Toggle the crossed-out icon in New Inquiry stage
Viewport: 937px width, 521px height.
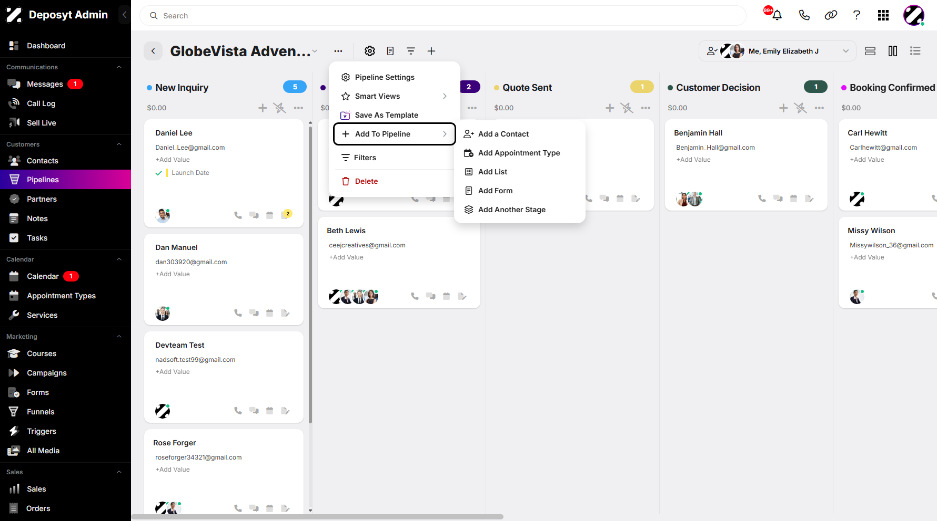(x=279, y=108)
